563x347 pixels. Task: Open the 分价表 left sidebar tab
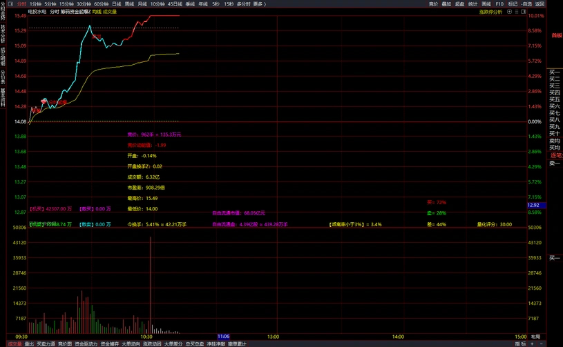coord(3,77)
